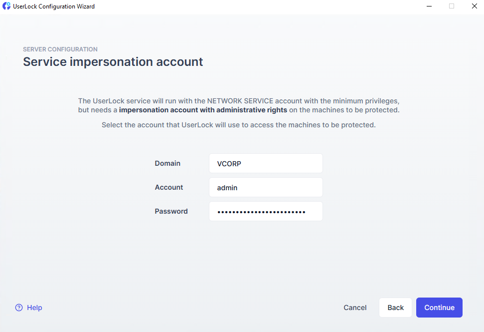Click the Password label
484x332 pixels.
[171, 211]
